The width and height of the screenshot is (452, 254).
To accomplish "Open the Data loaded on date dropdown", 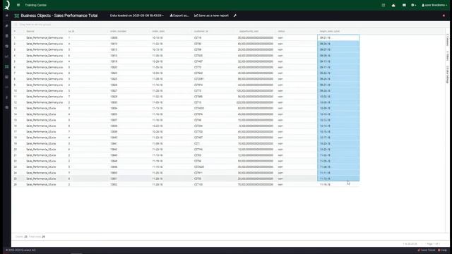I will [136, 16].
